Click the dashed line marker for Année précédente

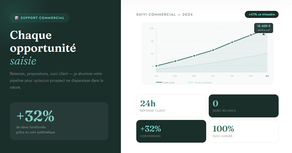[191, 83]
